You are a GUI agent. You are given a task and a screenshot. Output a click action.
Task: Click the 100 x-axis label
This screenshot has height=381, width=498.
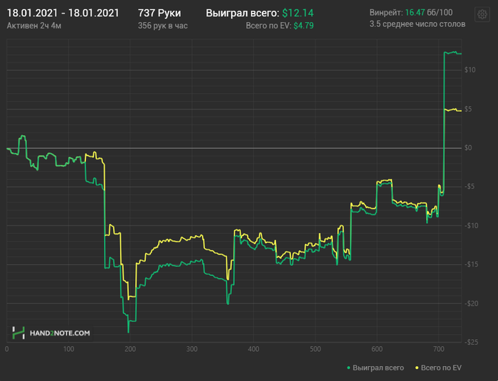tap(68, 349)
